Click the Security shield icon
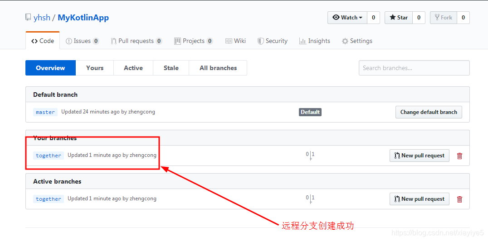Viewport: 488px width, 241px height. coord(260,41)
